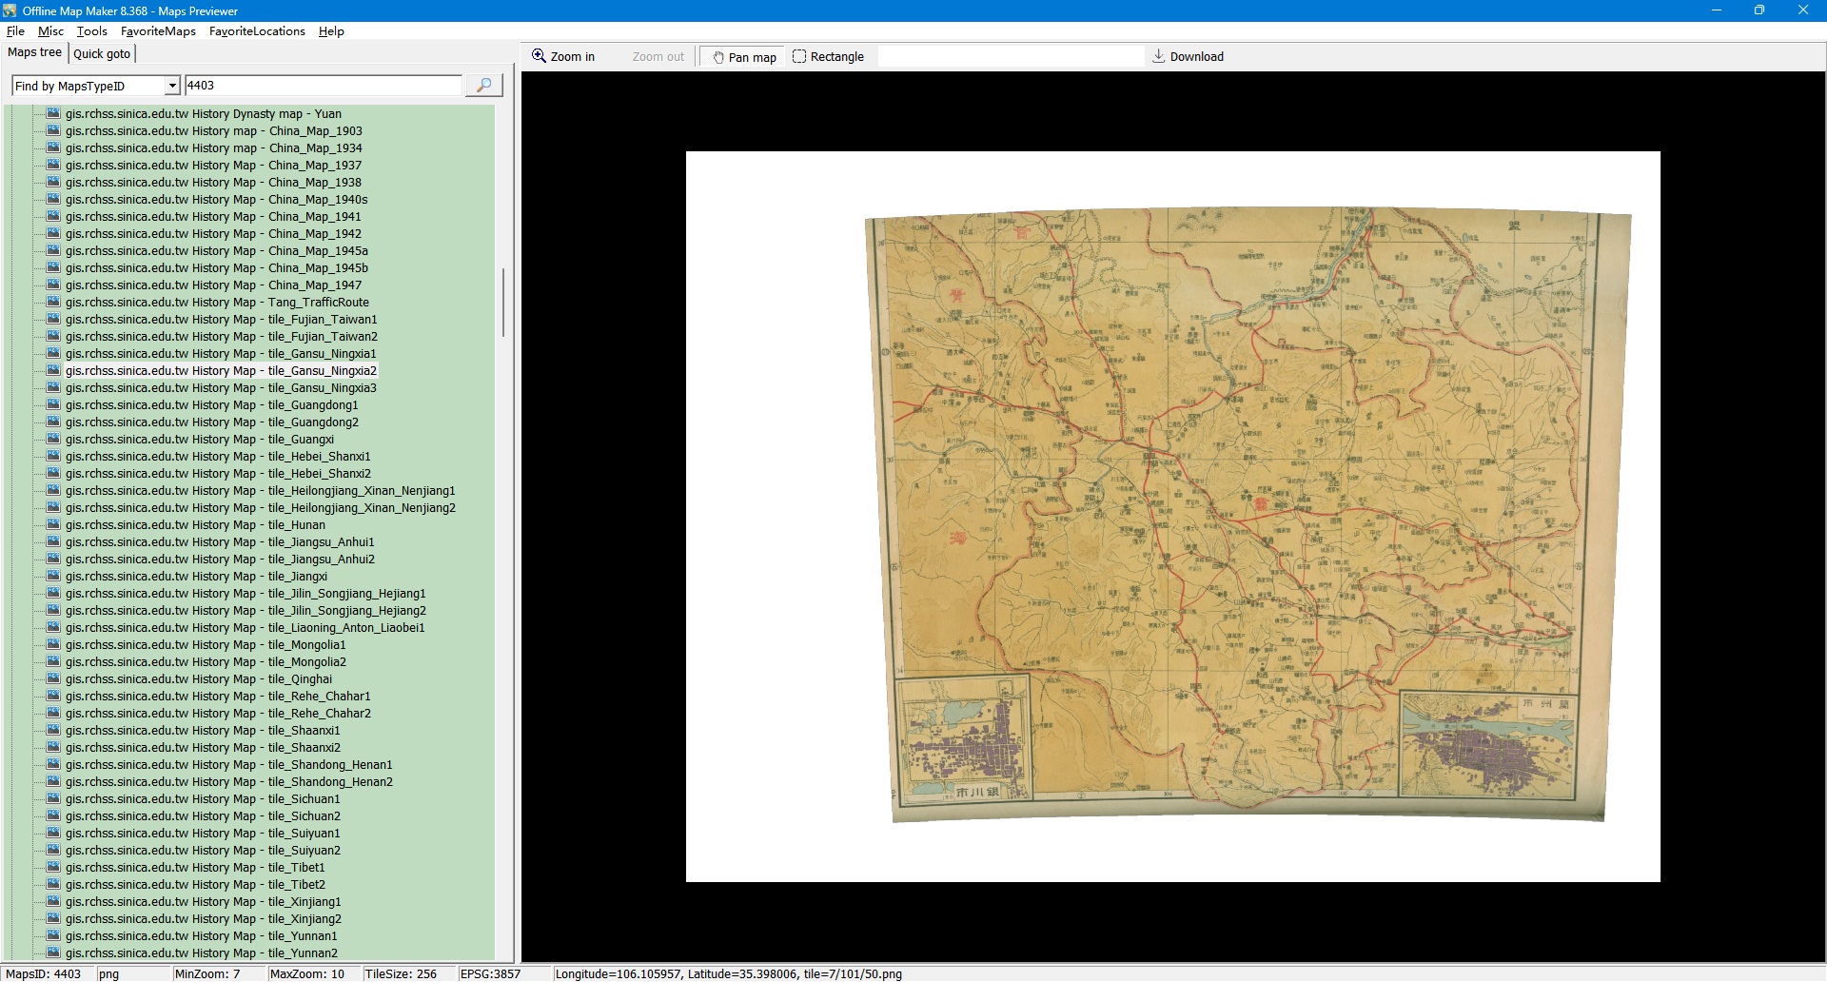Viewport: 1827px width, 982px height.
Task: Open the Find by MapsTypeID dropdown
Action: point(172,87)
